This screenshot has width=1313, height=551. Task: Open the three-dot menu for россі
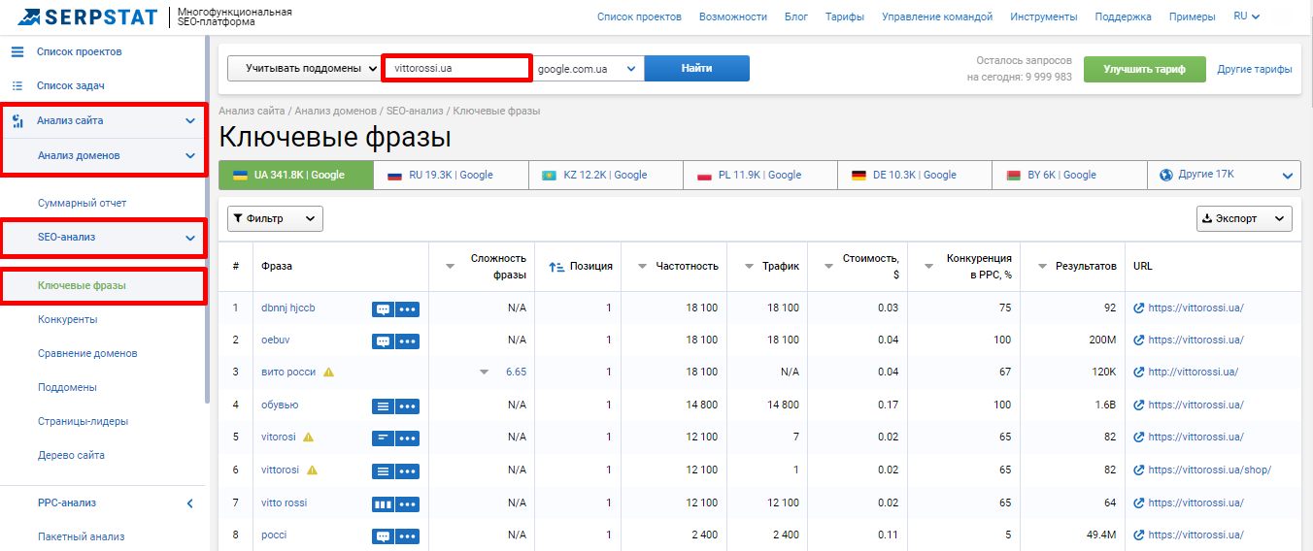(407, 535)
